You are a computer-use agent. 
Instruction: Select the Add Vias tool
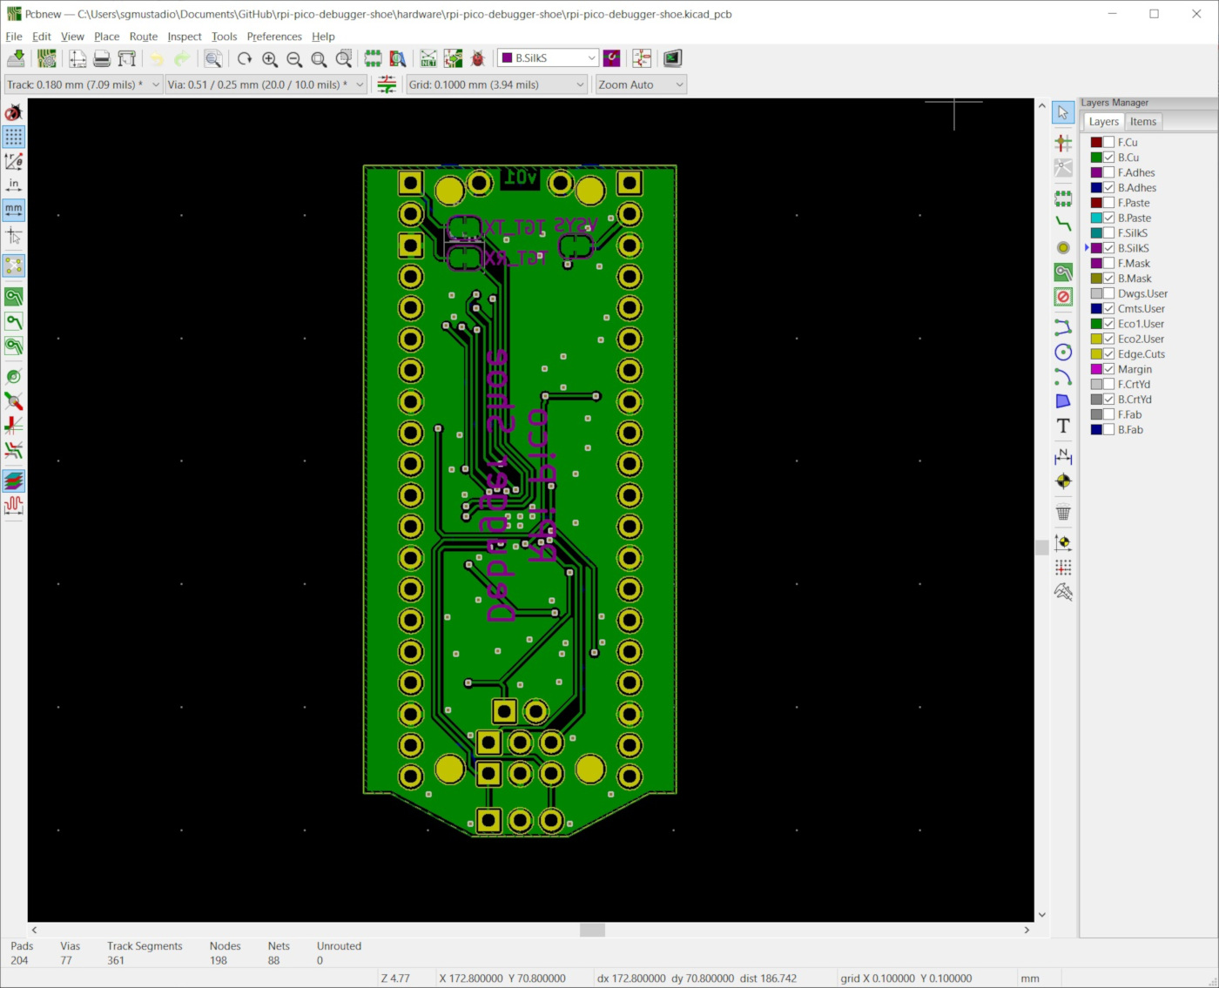(1063, 248)
